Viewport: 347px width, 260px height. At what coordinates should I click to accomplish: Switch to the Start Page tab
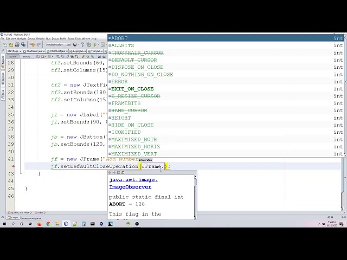click(x=13, y=51)
